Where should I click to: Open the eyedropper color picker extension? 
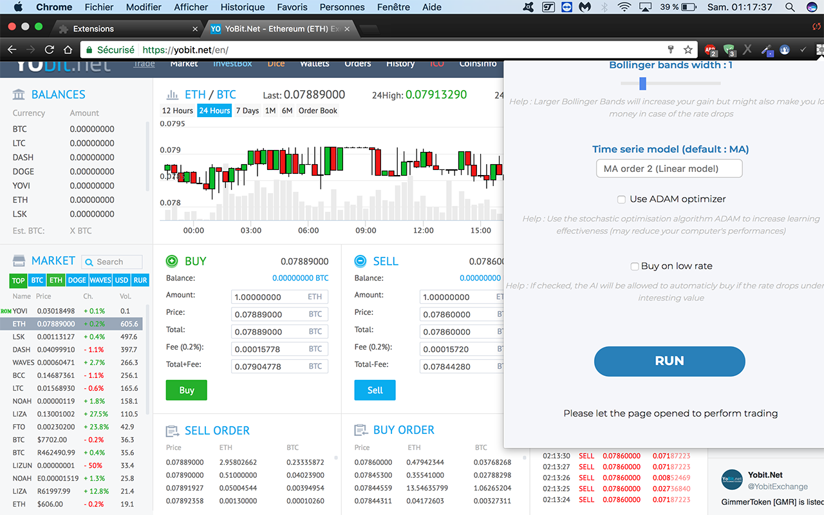click(767, 50)
